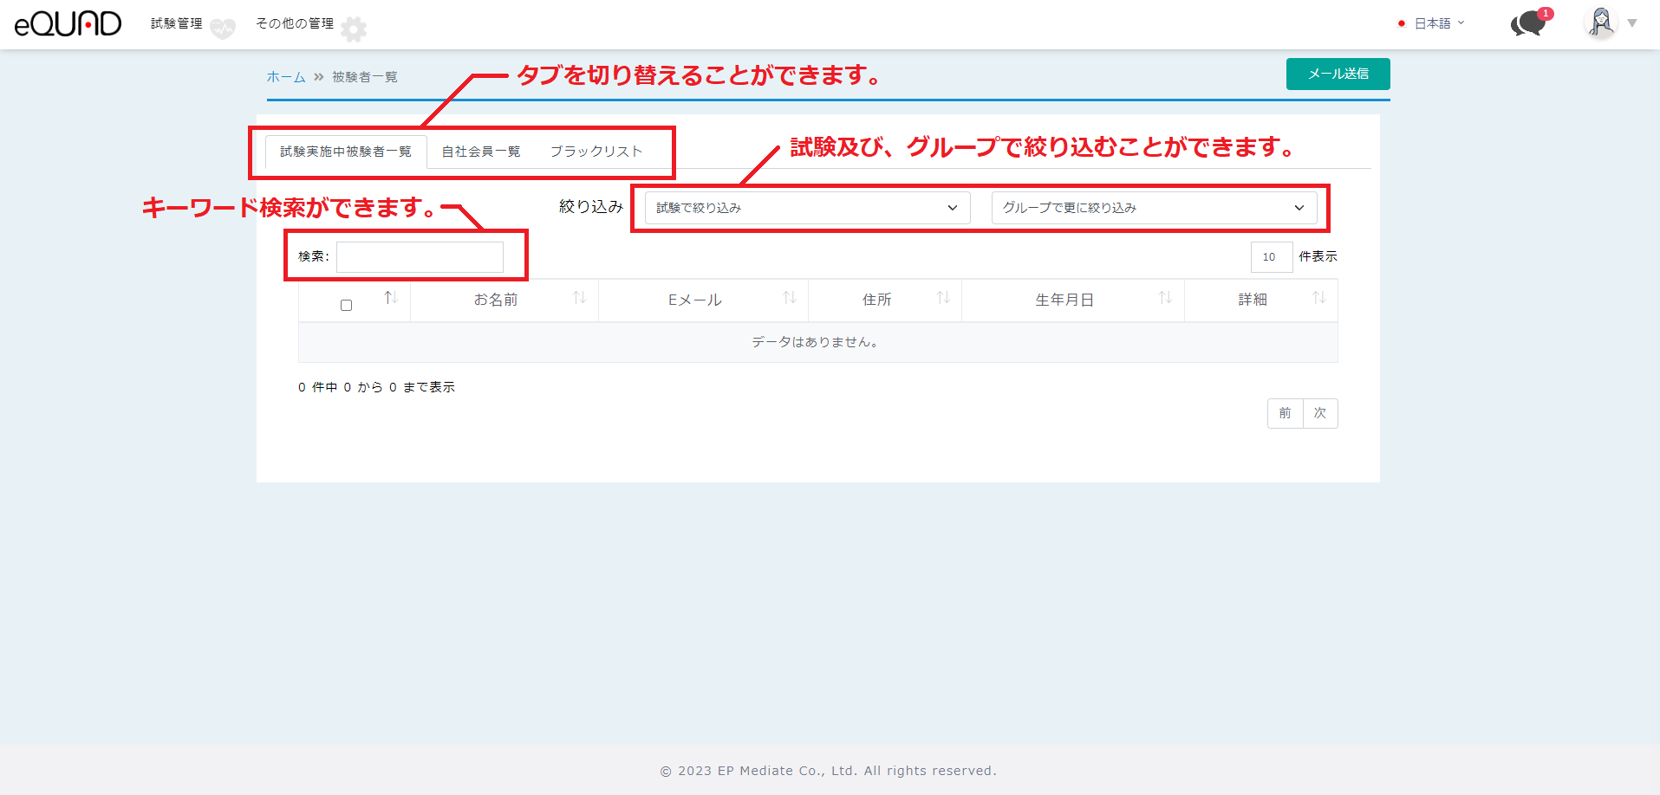Click the gear icon beside その他の管理
The height and width of the screenshot is (795, 1660).
pyautogui.click(x=354, y=29)
